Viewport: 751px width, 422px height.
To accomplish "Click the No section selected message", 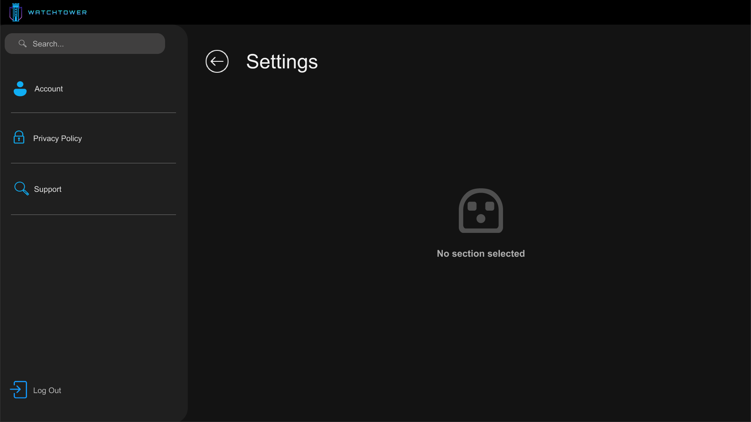I will pos(481,254).
